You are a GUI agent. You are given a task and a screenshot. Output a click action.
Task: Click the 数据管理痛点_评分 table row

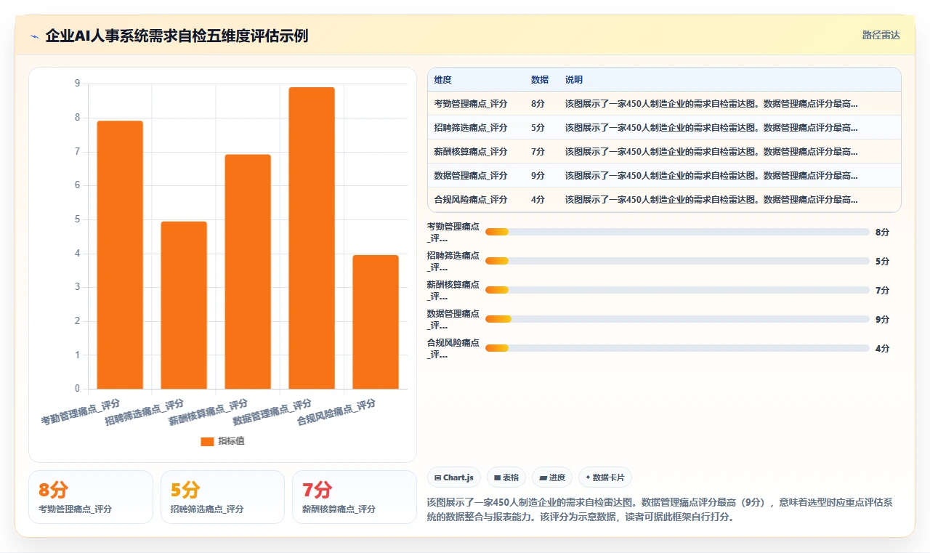tap(664, 175)
